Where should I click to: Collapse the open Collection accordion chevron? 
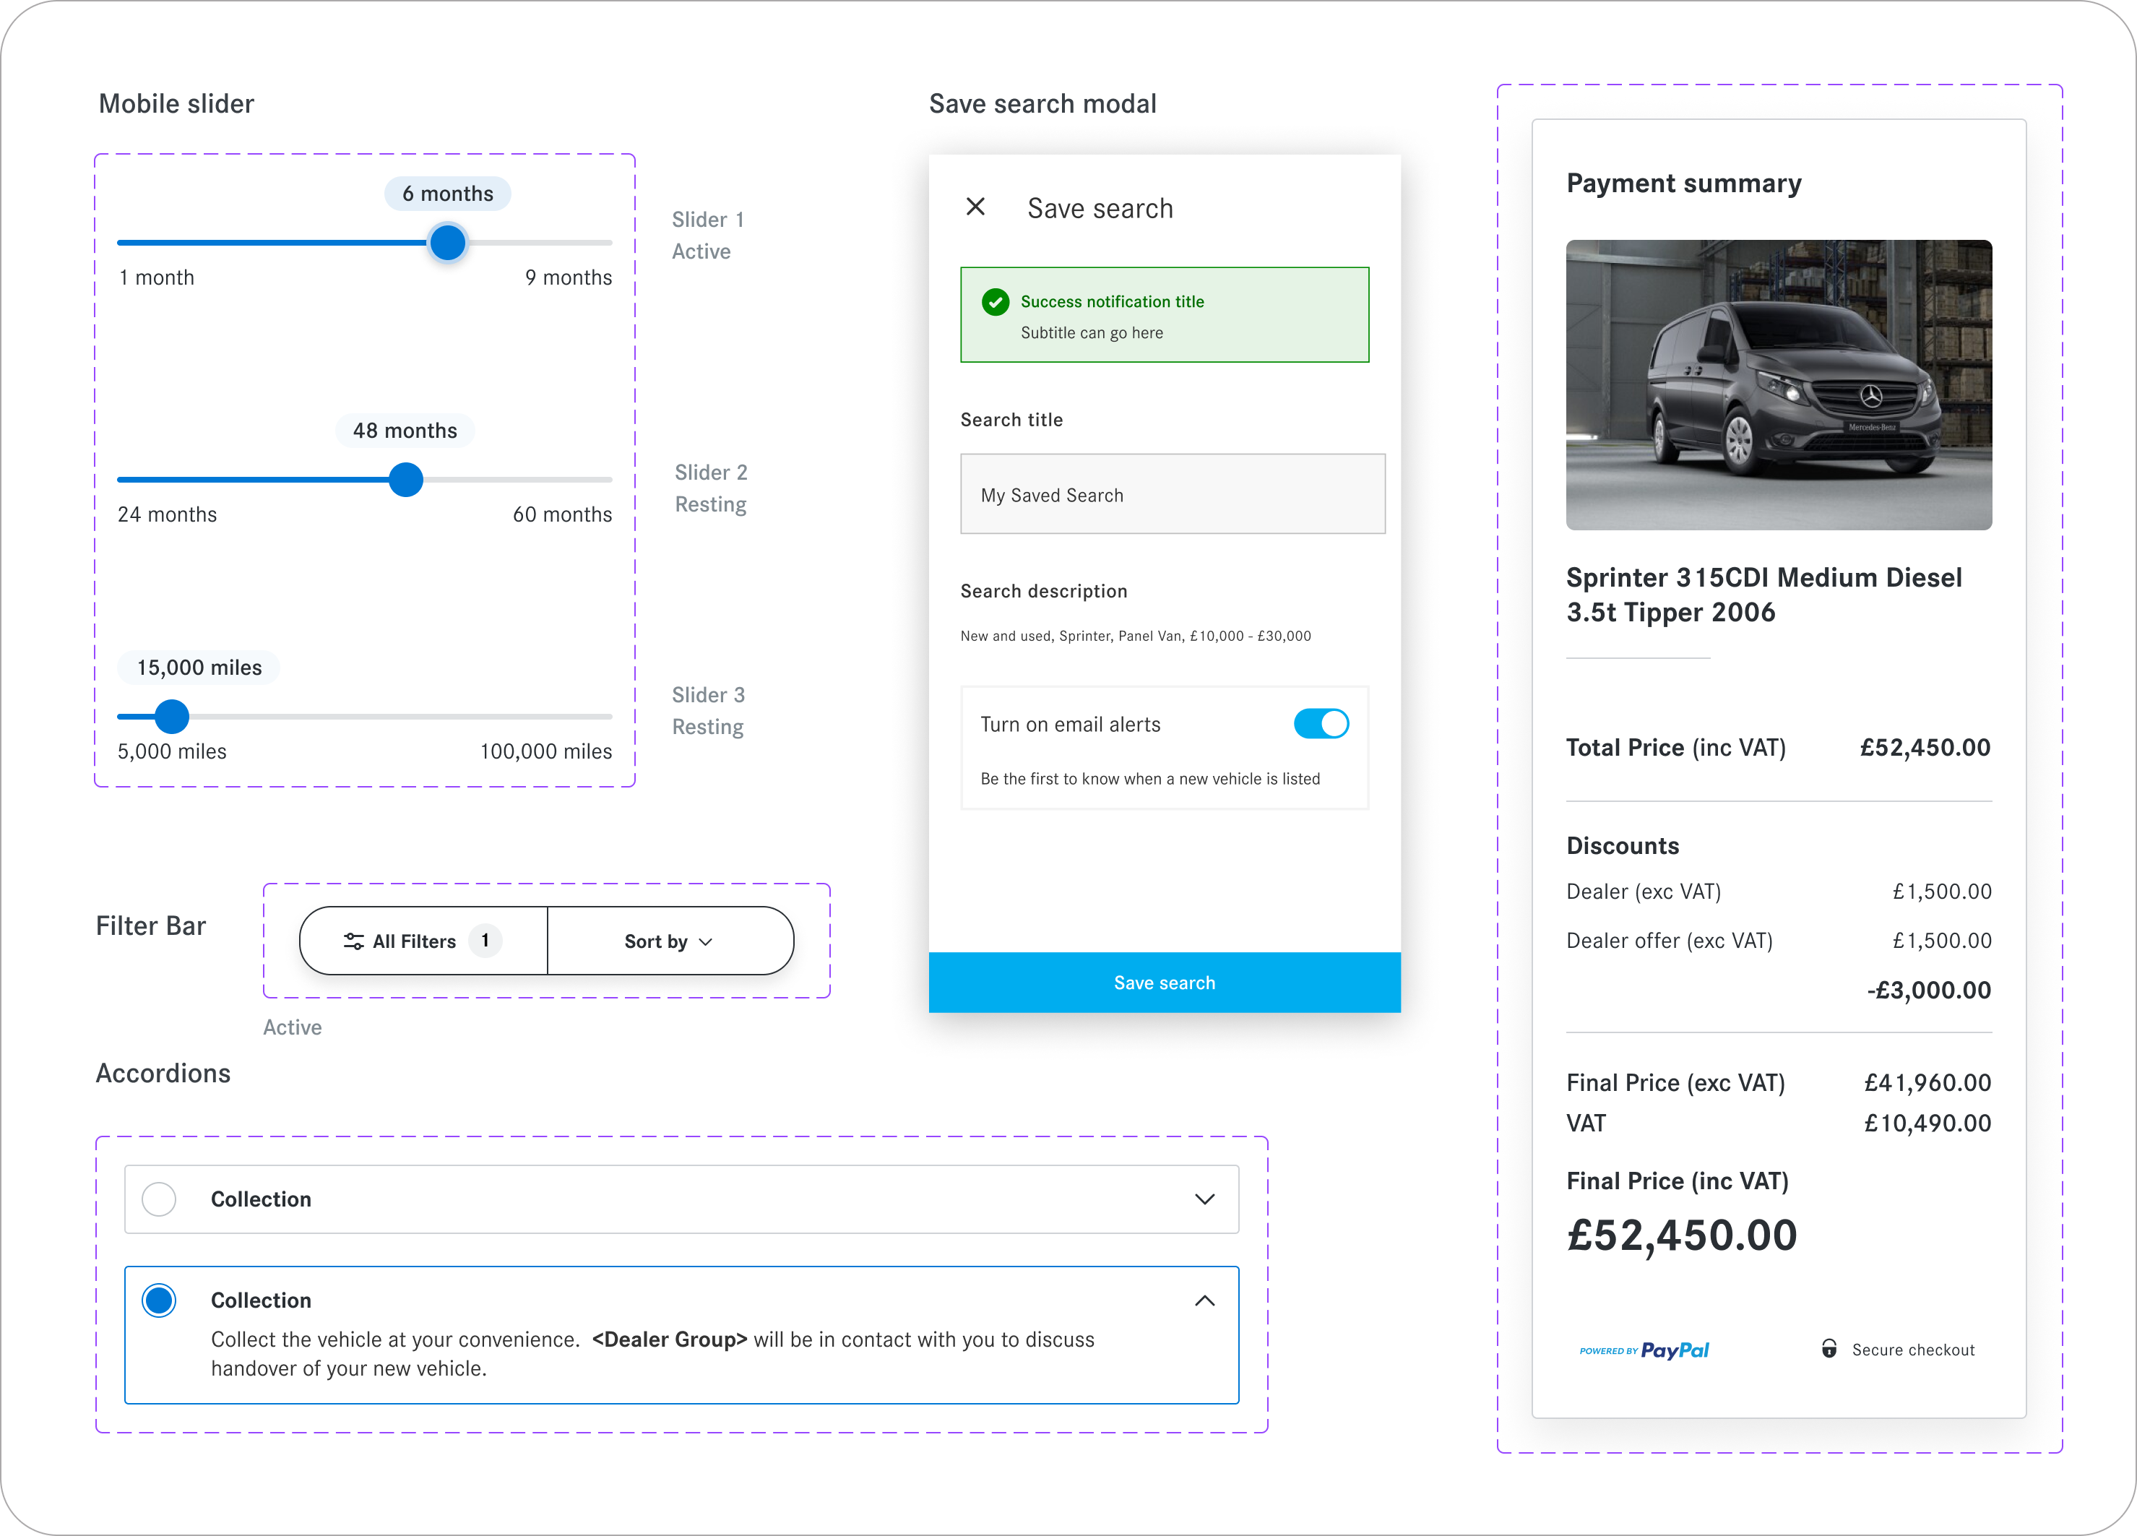(1204, 1300)
